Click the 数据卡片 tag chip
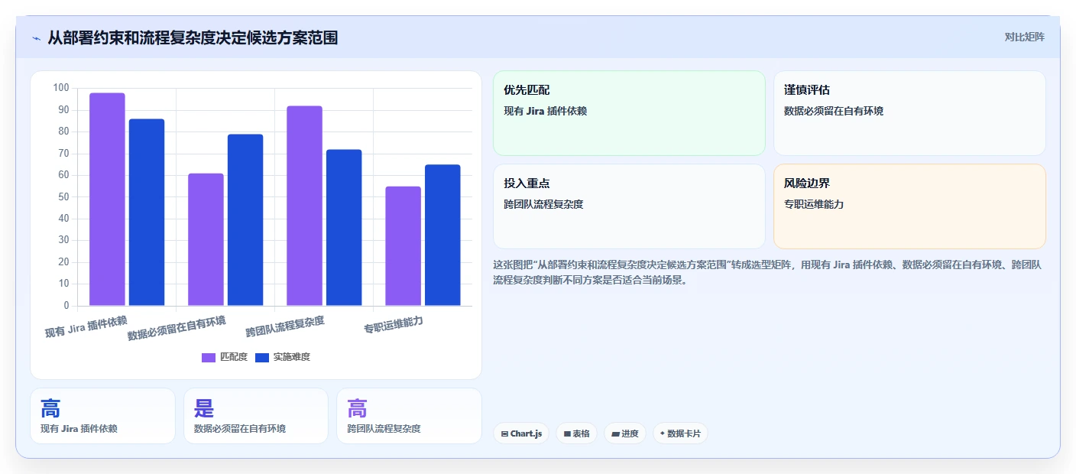 point(680,433)
